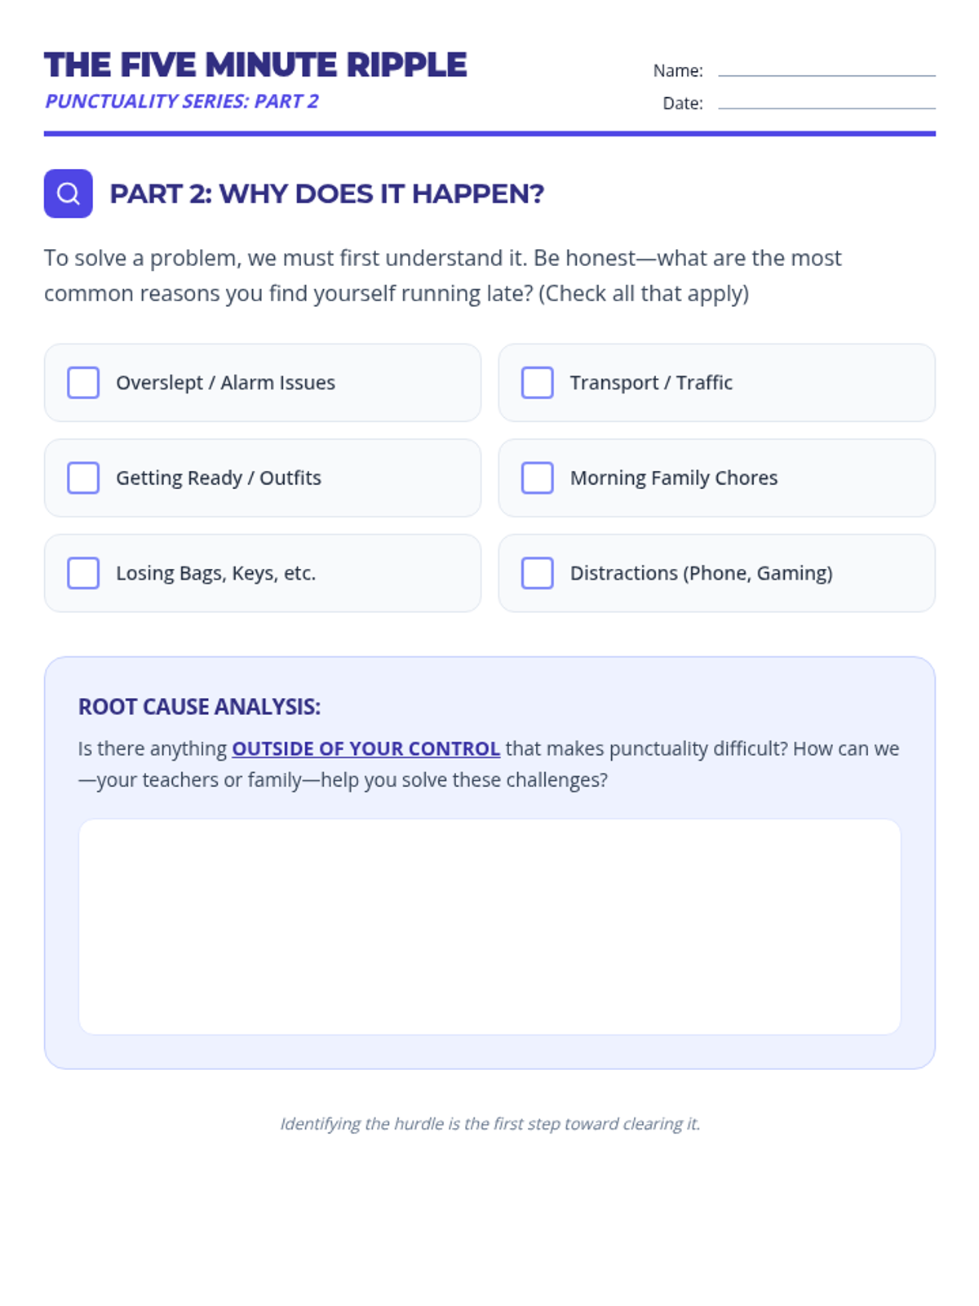The width and height of the screenshot is (979, 1306).
Task: Click Punctuality Series: Part 2 subtitle
Action: (x=182, y=101)
